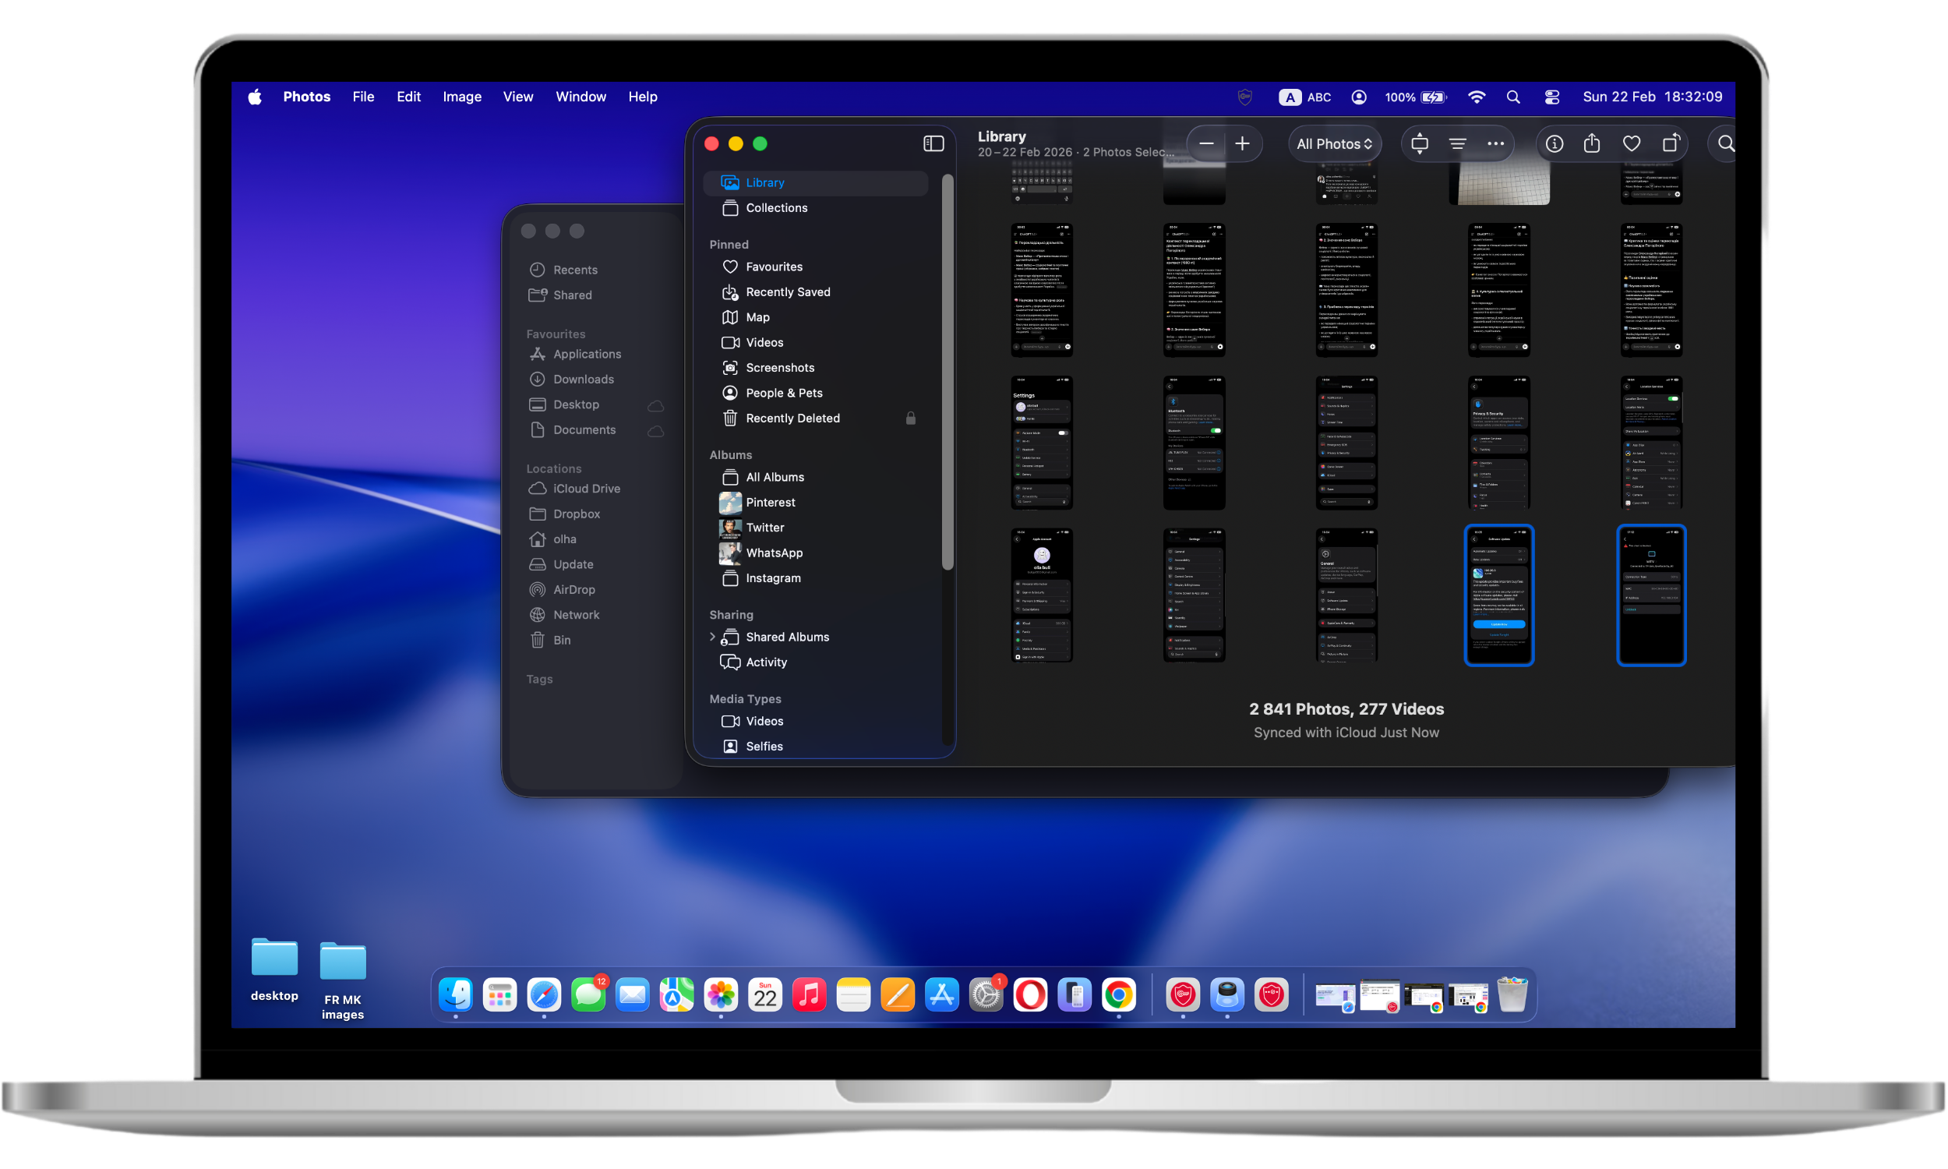Viewport: 1948px width, 1169px height.
Task: Open the Screenshots album in the sidebar
Action: tap(779, 367)
